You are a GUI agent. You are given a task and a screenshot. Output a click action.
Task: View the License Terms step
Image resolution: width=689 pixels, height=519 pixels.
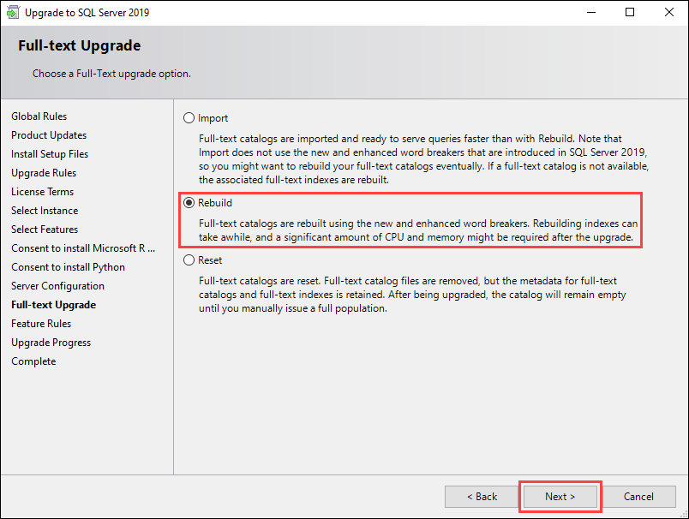42,192
